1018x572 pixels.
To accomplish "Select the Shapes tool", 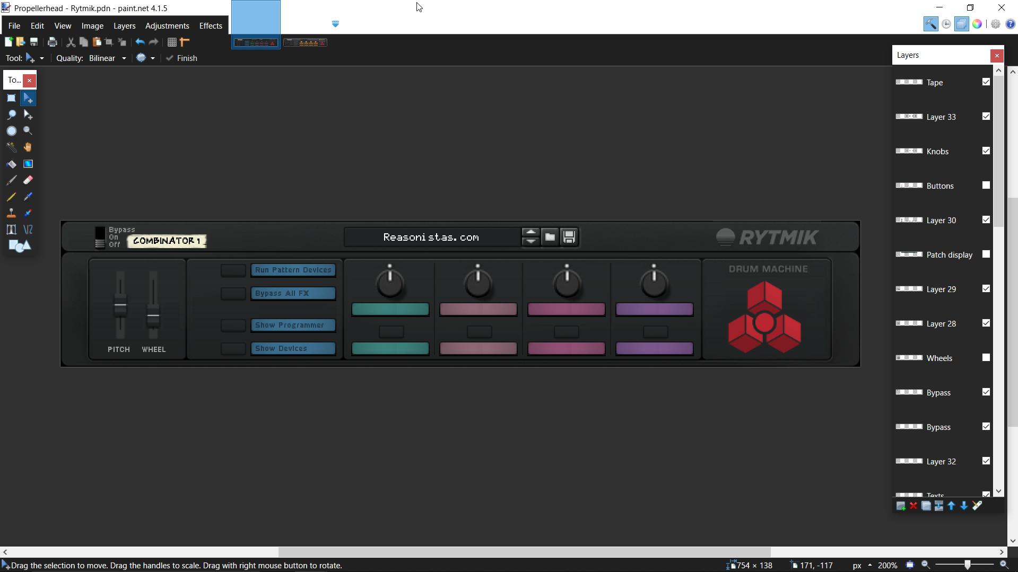I will (20, 246).
